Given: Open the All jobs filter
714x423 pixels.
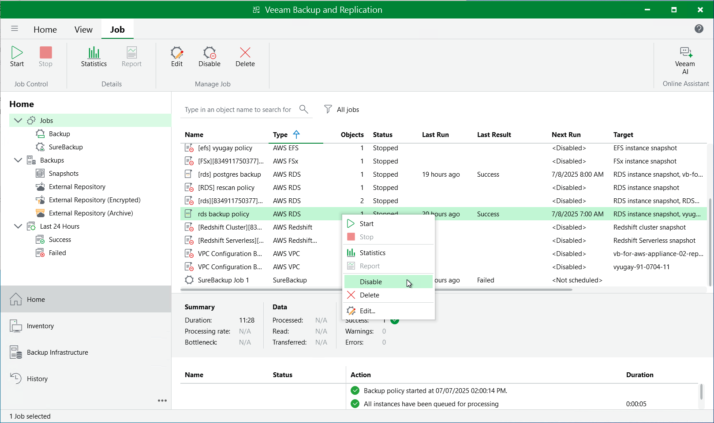Looking at the screenshot, I should click(342, 109).
